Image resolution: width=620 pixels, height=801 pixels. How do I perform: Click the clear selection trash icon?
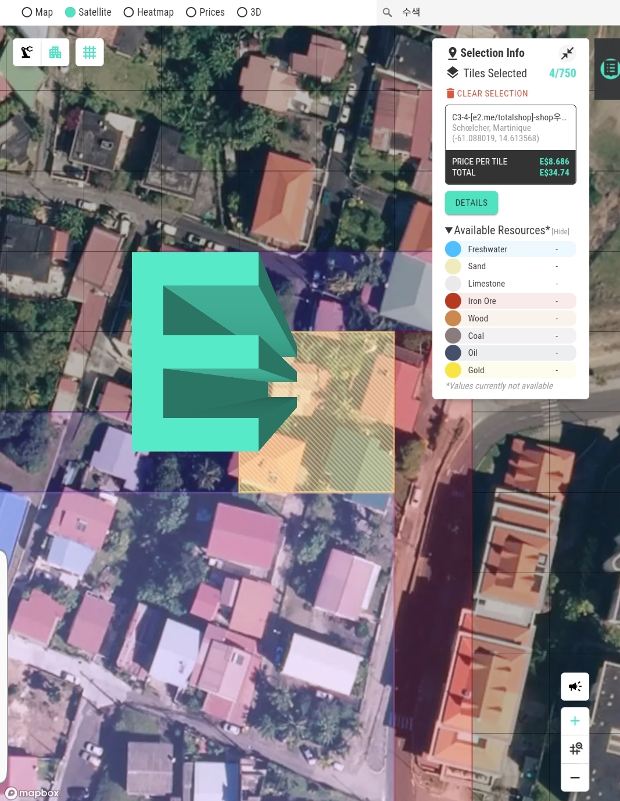coord(450,93)
